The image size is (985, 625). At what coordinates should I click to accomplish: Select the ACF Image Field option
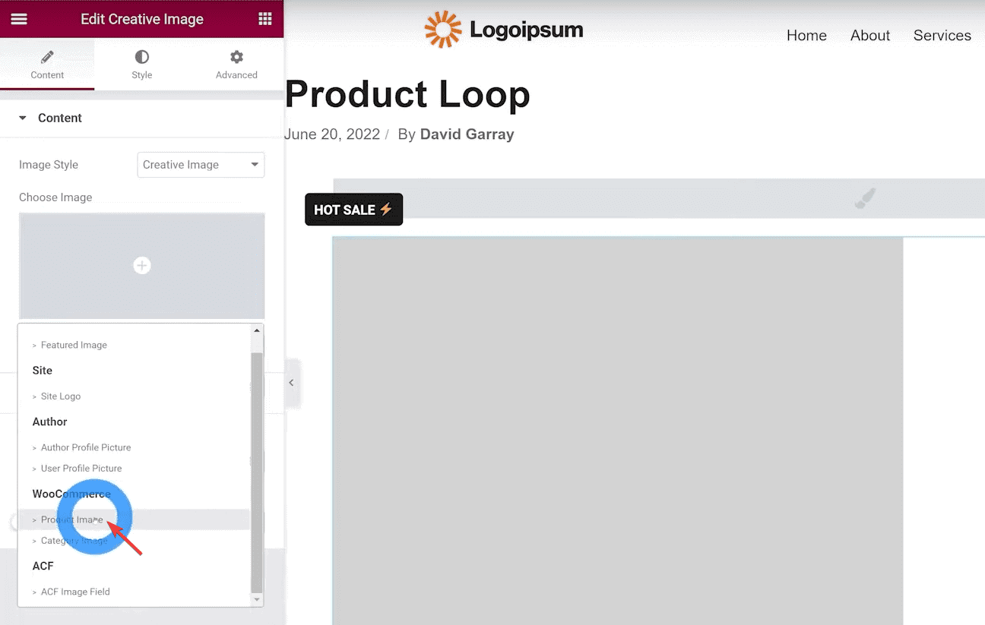pyautogui.click(x=75, y=592)
